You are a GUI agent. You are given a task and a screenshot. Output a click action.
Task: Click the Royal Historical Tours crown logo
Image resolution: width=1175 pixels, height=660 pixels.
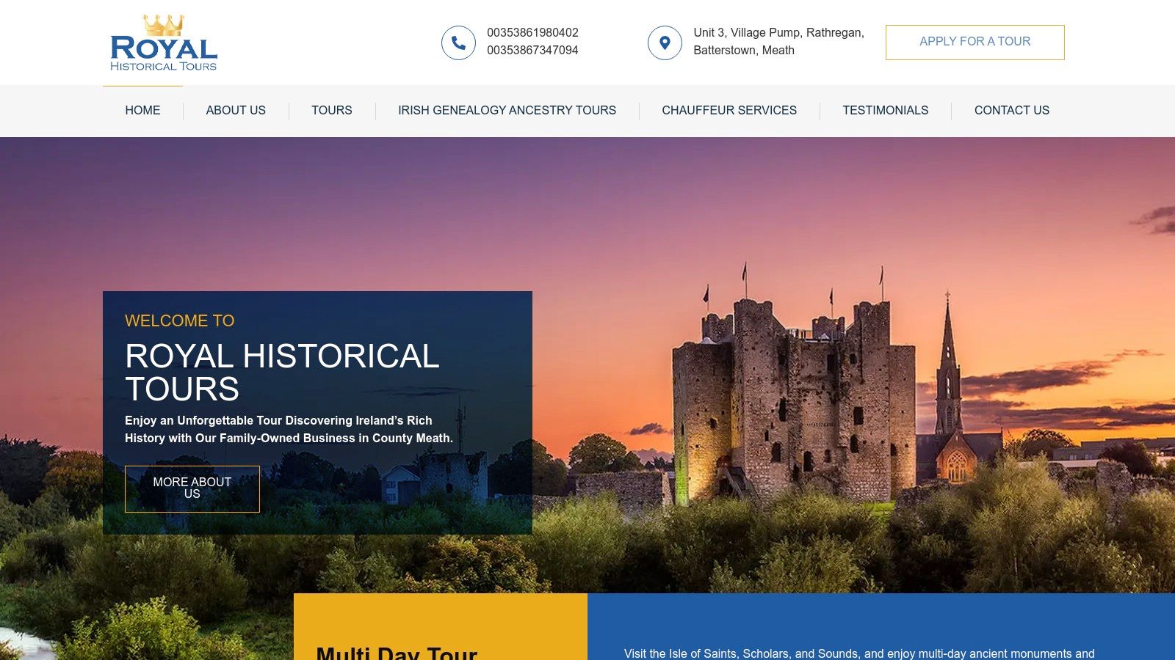click(x=164, y=43)
